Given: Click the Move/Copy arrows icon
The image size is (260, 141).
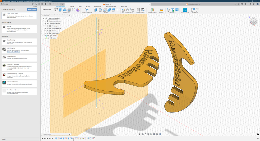Looking at the screenshot, I should 118,10.
